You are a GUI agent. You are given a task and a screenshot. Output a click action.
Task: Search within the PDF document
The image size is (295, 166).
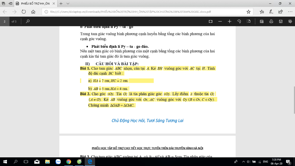[28, 21]
